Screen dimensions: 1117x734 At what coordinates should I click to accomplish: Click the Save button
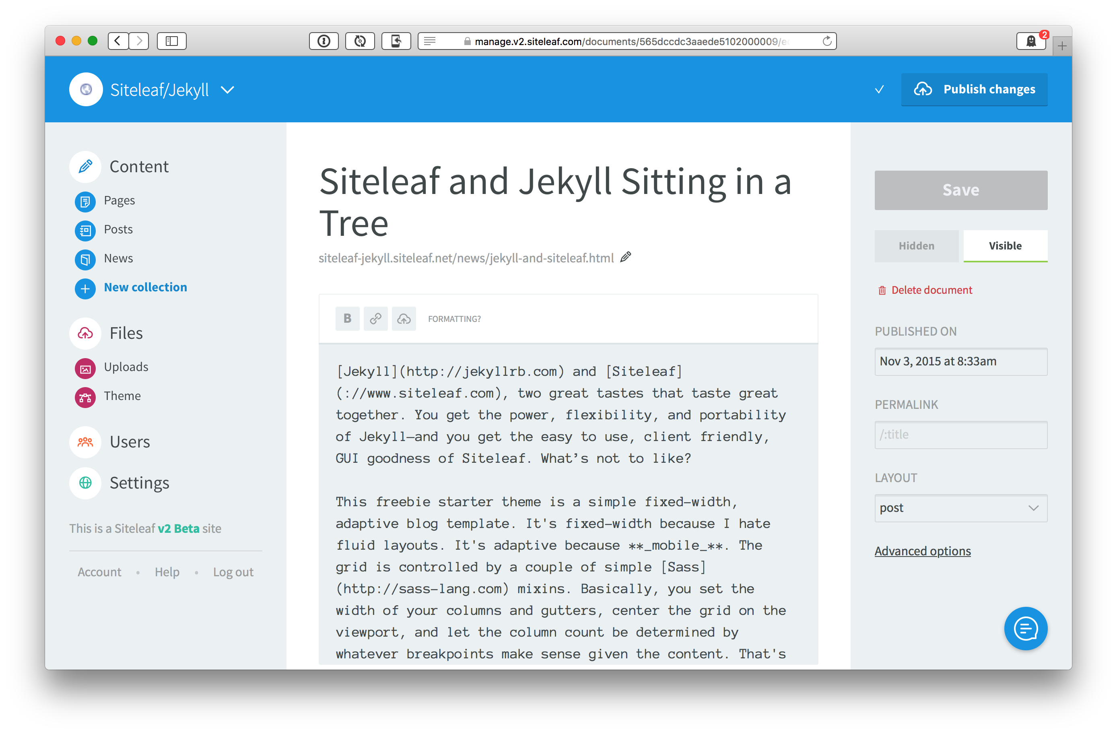click(960, 189)
